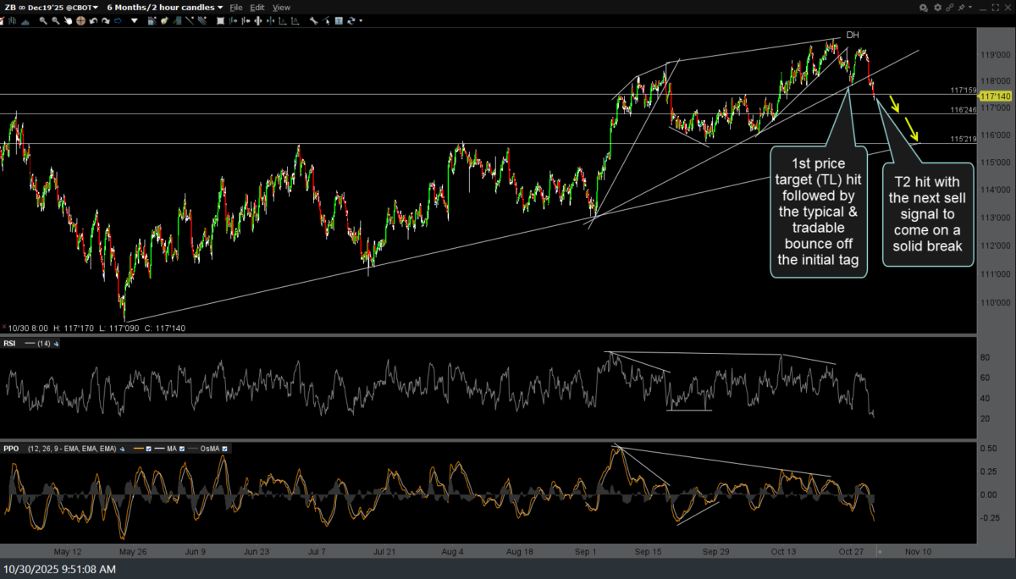Click the 117'140 current price marker
Image resolution: width=1016 pixels, height=579 pixels.
(997, 96)
